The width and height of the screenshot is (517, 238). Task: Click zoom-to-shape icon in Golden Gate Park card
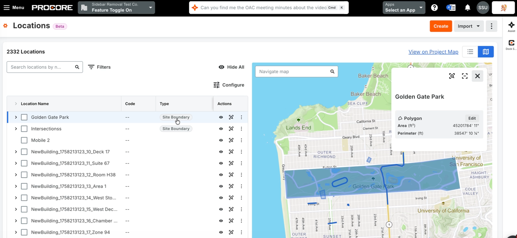click(x=452, y=76)
